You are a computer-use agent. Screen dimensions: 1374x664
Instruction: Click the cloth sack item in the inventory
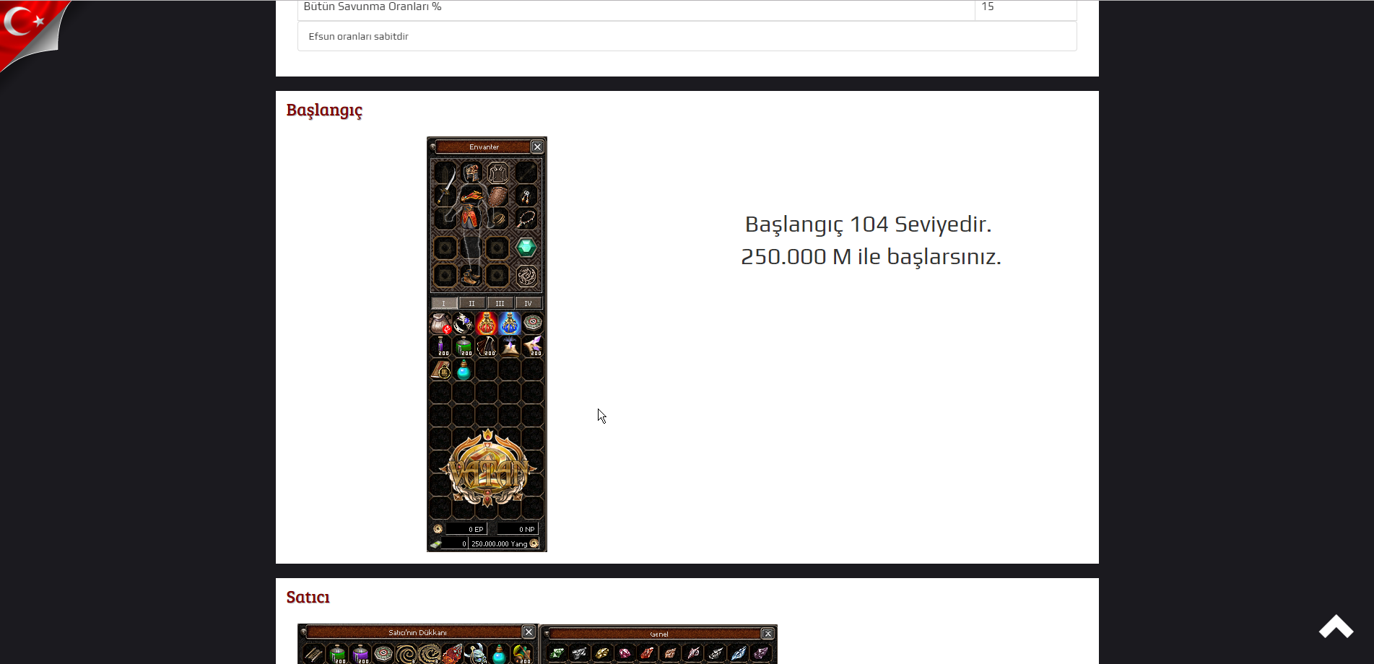point(440,323)
